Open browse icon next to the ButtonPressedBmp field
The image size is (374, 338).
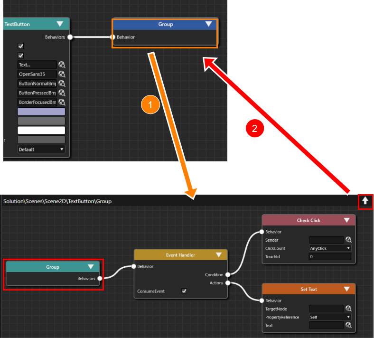[62, 93]
